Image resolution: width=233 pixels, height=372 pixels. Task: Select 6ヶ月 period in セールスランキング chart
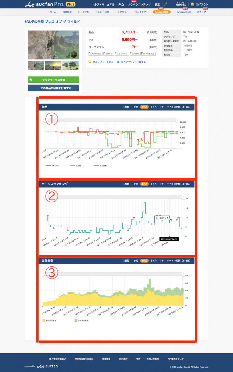(x=153, y=184)
